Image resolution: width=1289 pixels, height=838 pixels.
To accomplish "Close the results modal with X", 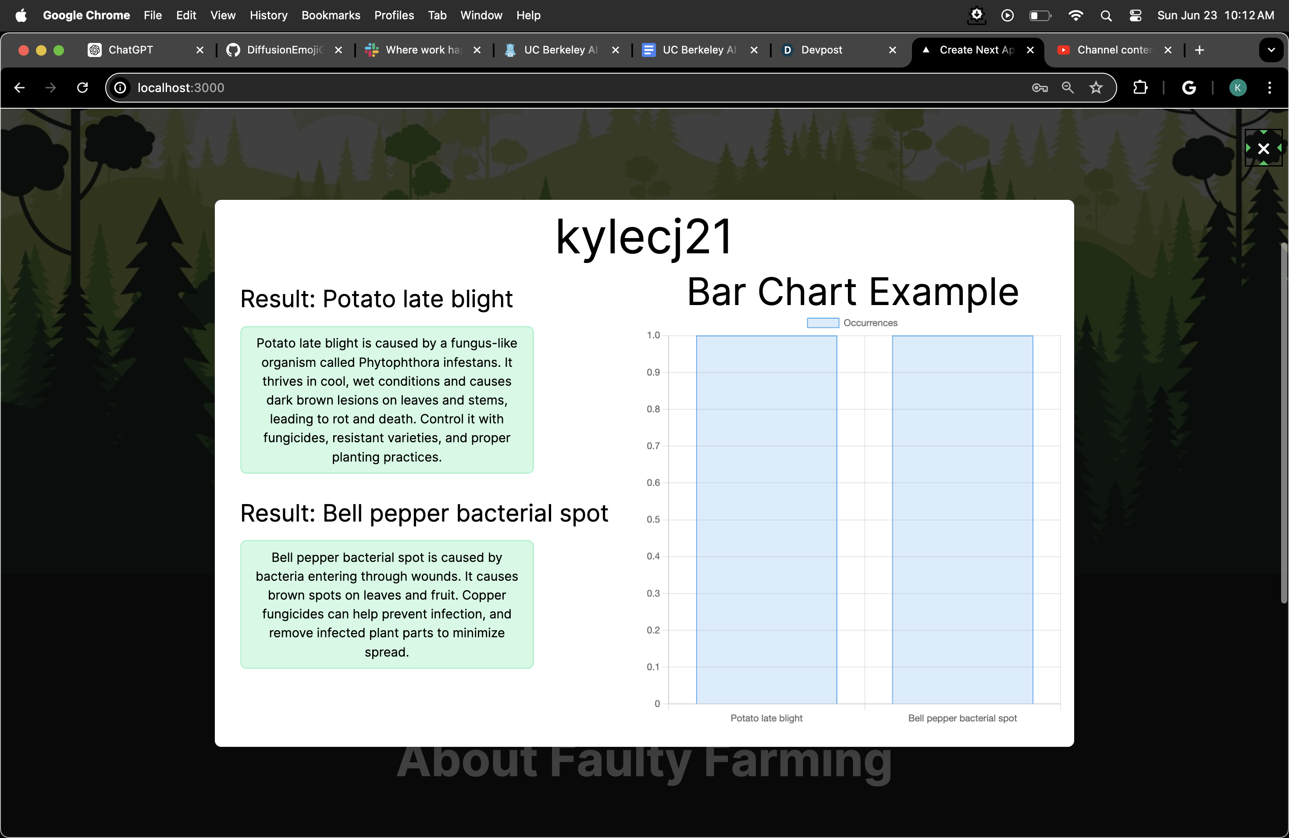I will pyautogui.click(x=1263, y=148).
